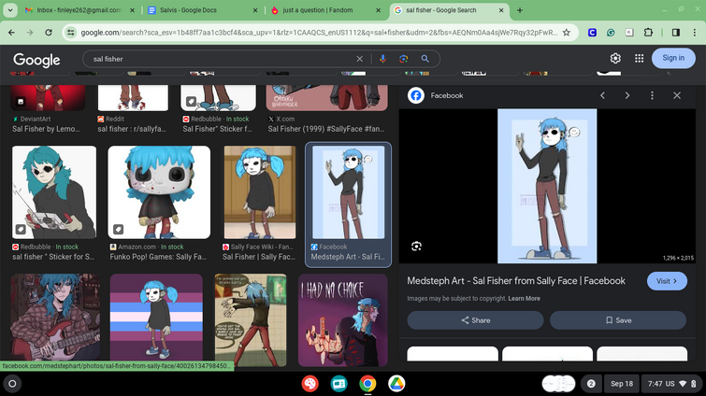The width and height of the screenshot is (706, 396).
Task: View site information icon in address bar
Action: pos(70,33)
